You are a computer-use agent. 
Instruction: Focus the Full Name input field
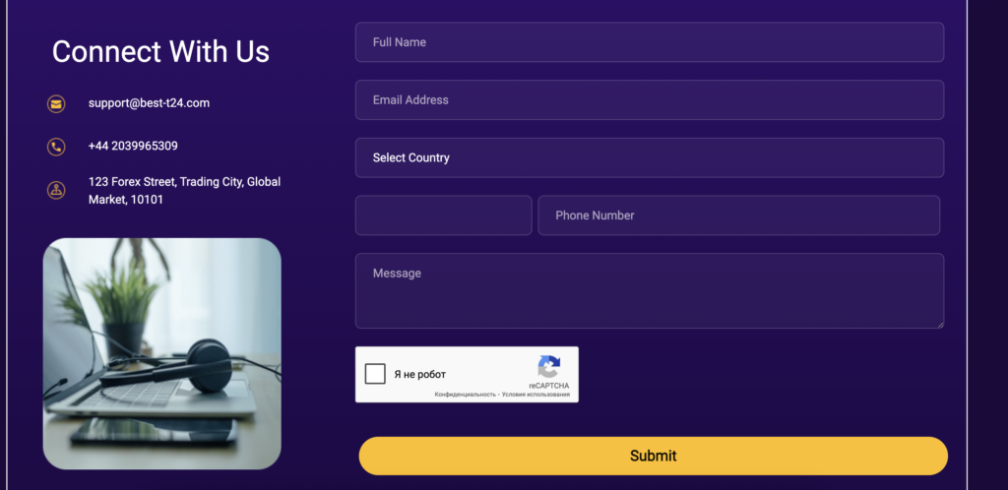(x=650, y=41)
